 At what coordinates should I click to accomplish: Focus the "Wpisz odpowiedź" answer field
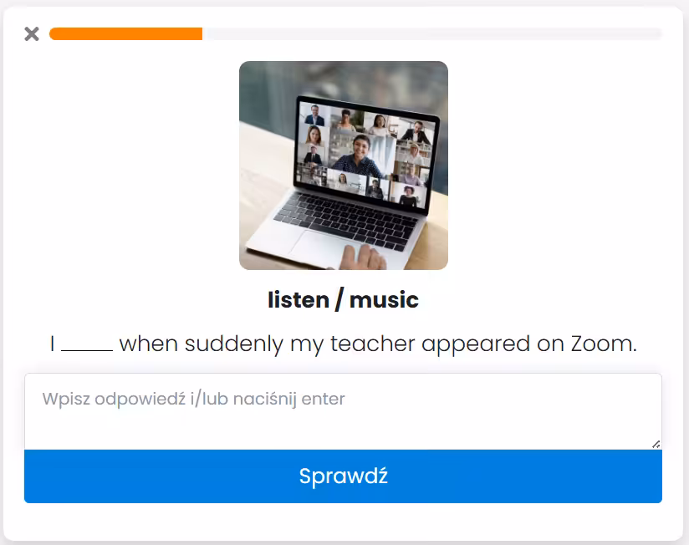tap(343, 411)
